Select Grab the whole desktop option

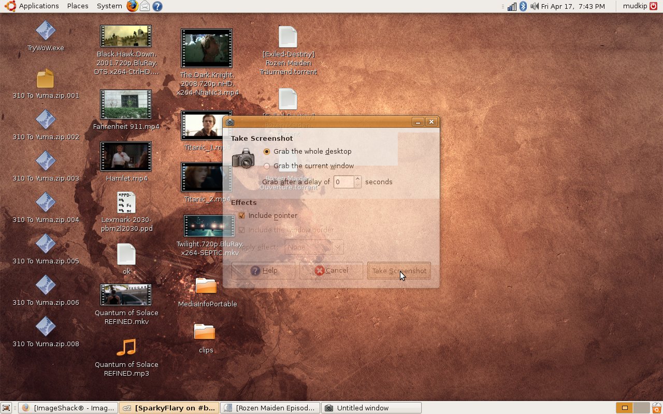coord(267,152)
